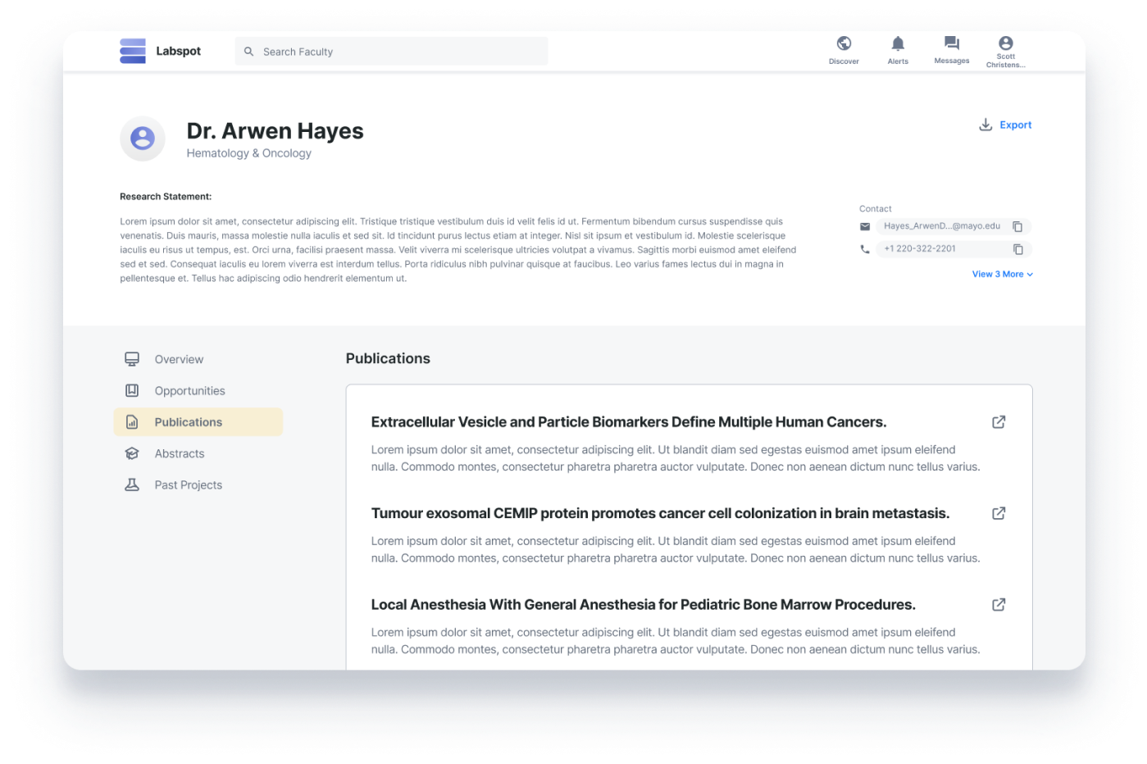The image size is (1147, 764).
Task: Click the Alerts label text
Action: (x=898, y=61)
